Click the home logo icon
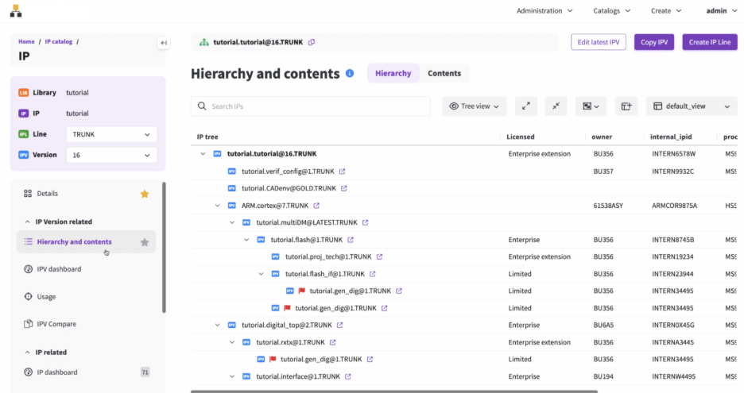The height and width of the screenshot is (393, 744). (16, 11)
